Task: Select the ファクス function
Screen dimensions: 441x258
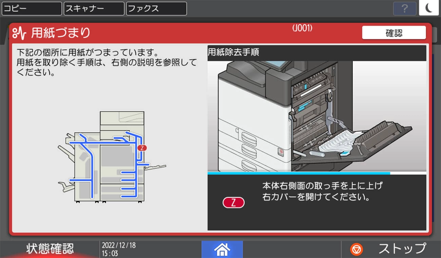Action: pos(156,8)
